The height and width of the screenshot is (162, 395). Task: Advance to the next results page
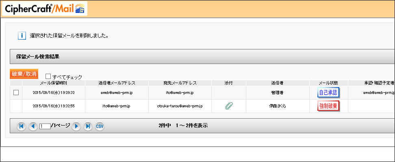point(76,126)
